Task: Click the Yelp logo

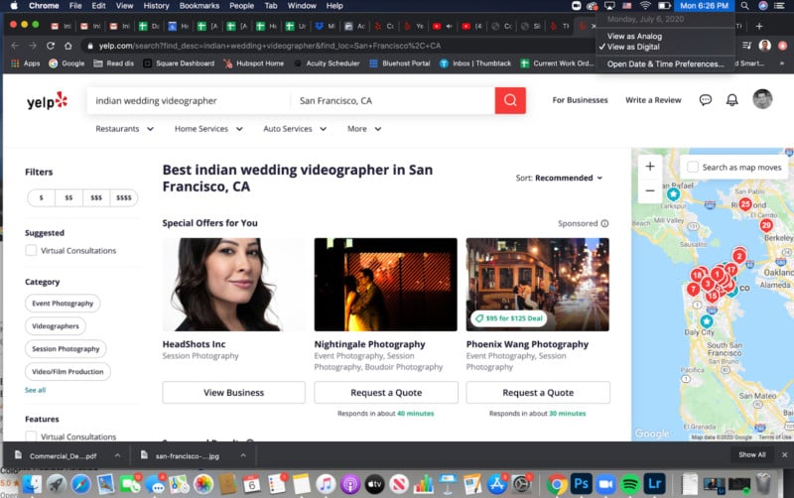Action: [x=48, y=100]
